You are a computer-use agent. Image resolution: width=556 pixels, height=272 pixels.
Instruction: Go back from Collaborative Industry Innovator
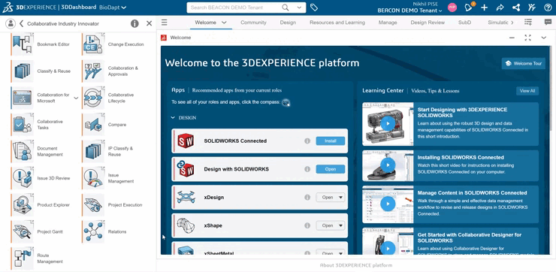point(21,23)
